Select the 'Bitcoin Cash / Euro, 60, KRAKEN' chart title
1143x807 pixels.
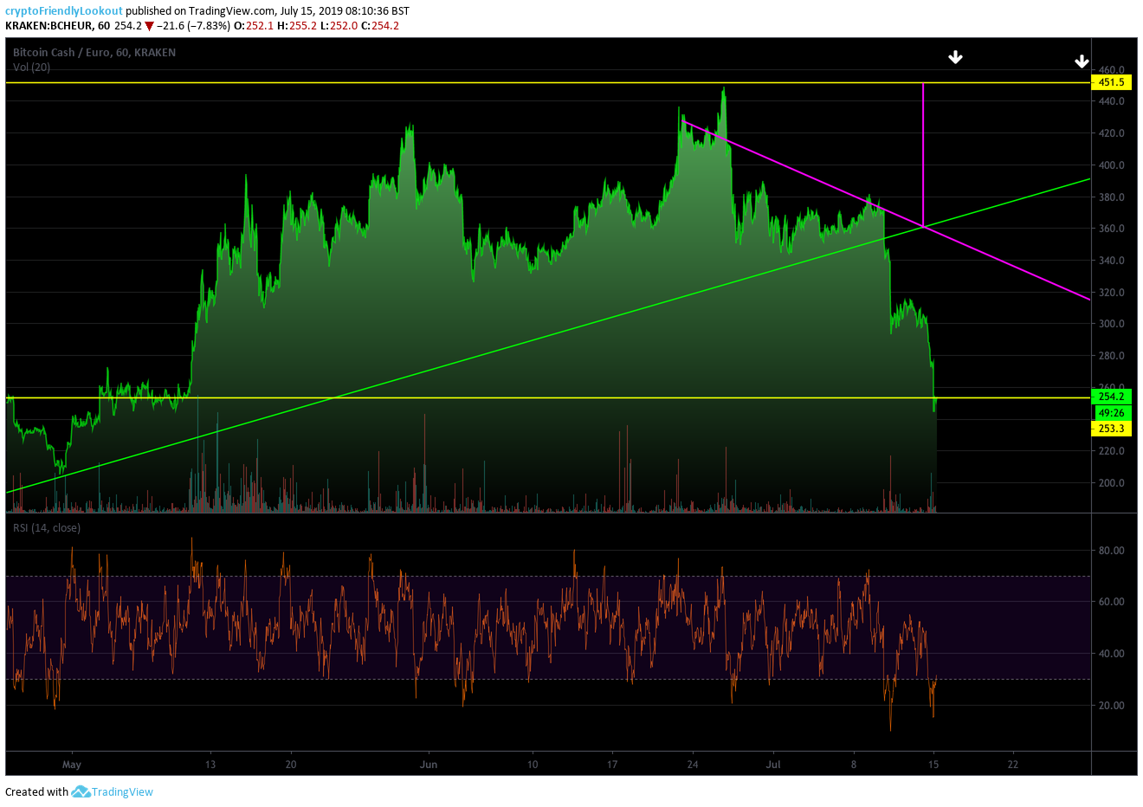[x=94, y=53]
